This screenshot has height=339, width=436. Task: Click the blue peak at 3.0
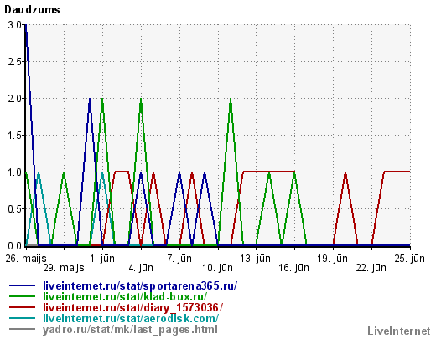point(26,27)
